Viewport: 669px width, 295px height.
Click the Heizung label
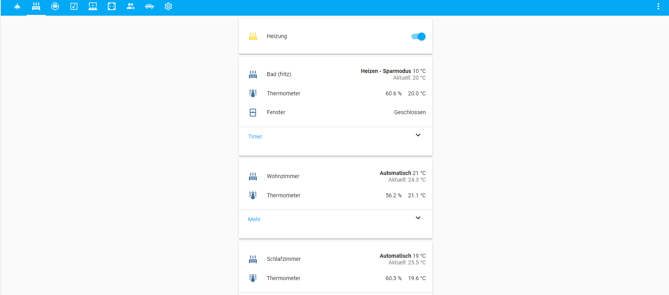277,36
